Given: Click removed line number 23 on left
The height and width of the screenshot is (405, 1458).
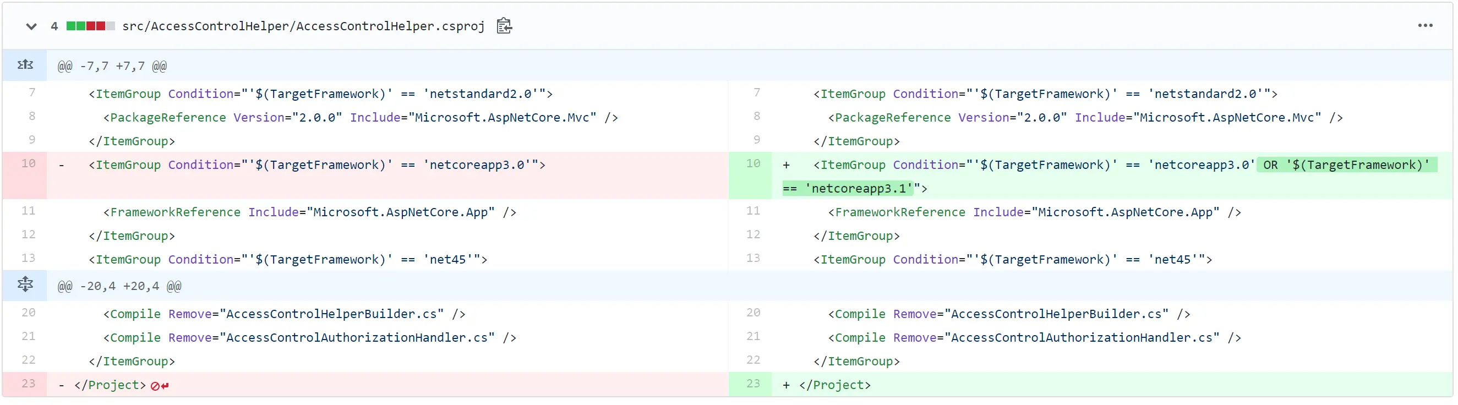Looking at the screenshot, I should pyautogui.click(x=28, y=384).
